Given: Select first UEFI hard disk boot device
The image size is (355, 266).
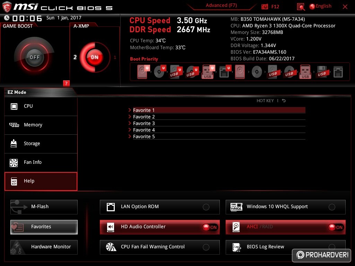Looking at the screenshot, I should click(x=143, y=72).
